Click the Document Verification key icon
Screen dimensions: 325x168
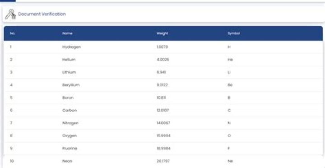coord(10,14)
